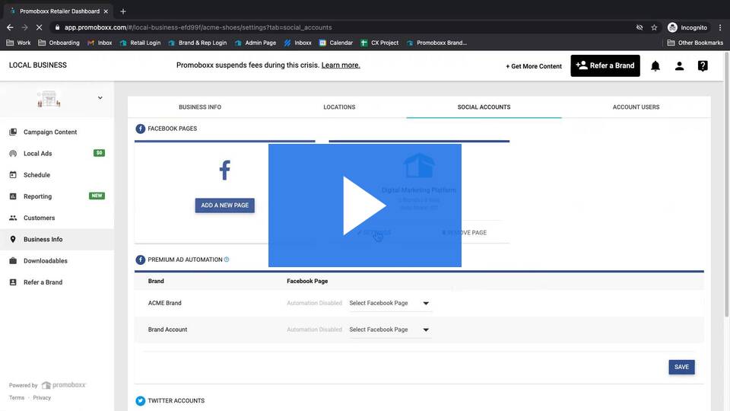
Task: Switch to the Locations tab
Action: click(x=339, y=107)
